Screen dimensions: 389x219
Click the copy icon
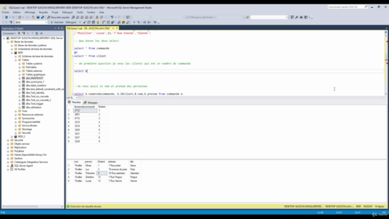(102, 18)
